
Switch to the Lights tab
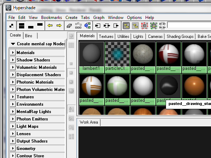pos(138,37)
